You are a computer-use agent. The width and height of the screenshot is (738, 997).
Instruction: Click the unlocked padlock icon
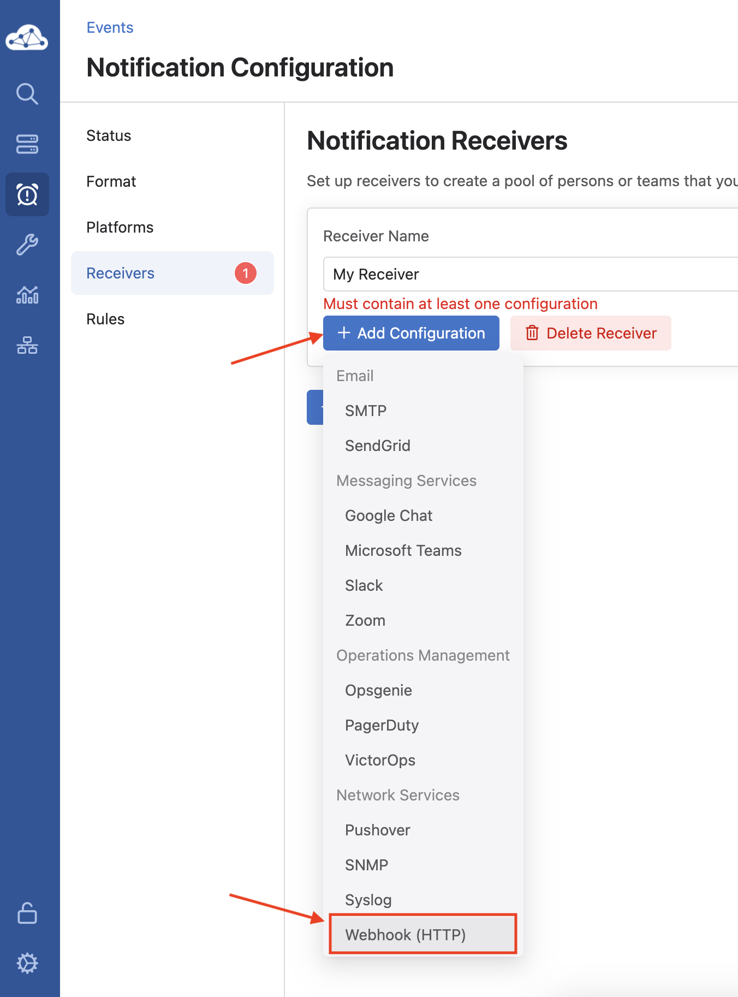click(27, 913)
